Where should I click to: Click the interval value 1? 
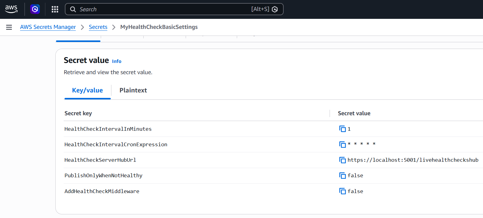click(349, 129)
